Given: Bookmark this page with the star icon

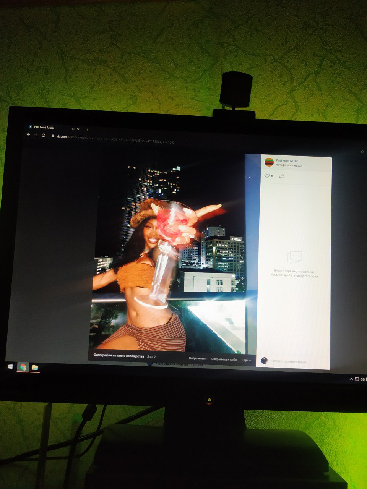Looking at the screenshot, I should (362, 152).
